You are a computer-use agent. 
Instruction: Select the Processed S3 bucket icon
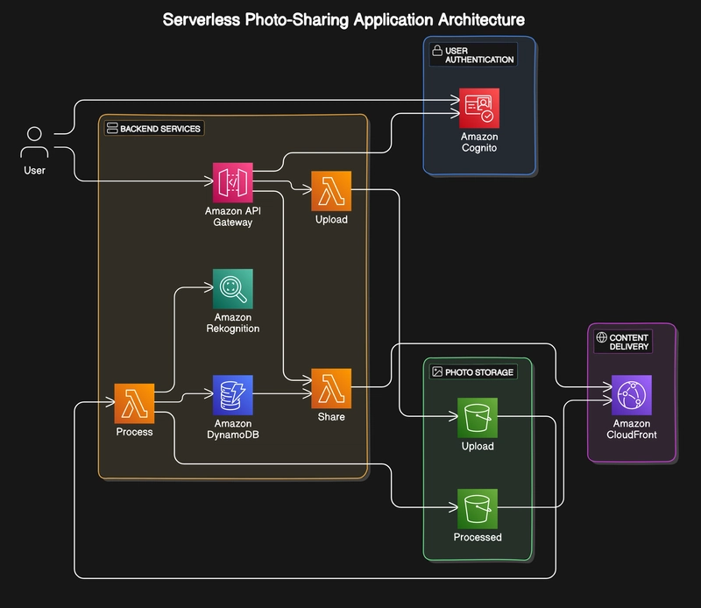tap(478, 509)
